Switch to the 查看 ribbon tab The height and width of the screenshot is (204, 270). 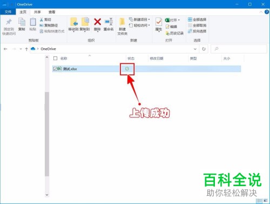click(52, 12)
